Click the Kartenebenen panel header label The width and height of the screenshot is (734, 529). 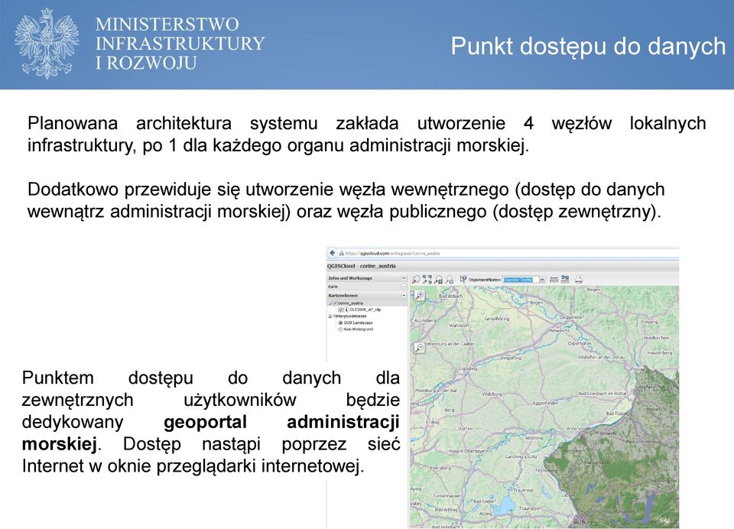[x=343, y=295]
